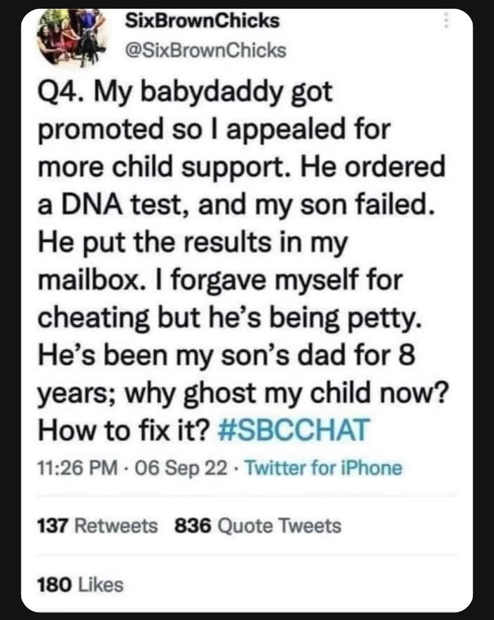Screen dimensions: 494x620
Task: Click the 836 quote count number
Action: (193, 526)
